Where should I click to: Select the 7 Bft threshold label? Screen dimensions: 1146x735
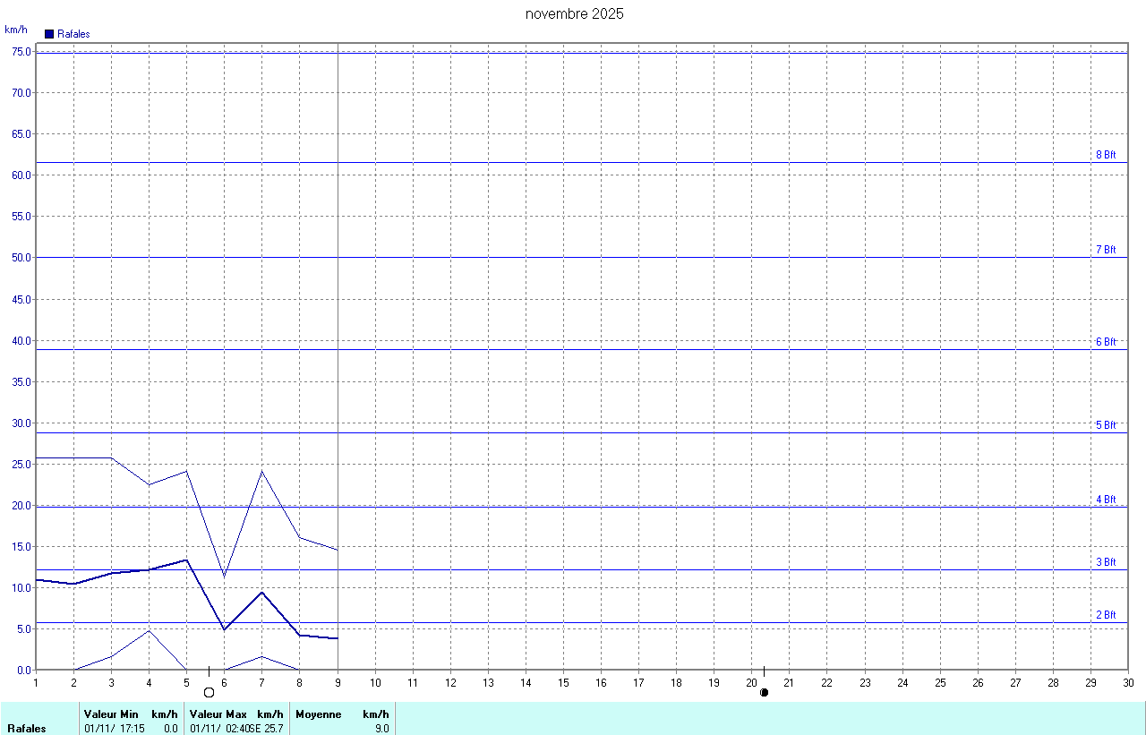click(x=1106, y=250)
